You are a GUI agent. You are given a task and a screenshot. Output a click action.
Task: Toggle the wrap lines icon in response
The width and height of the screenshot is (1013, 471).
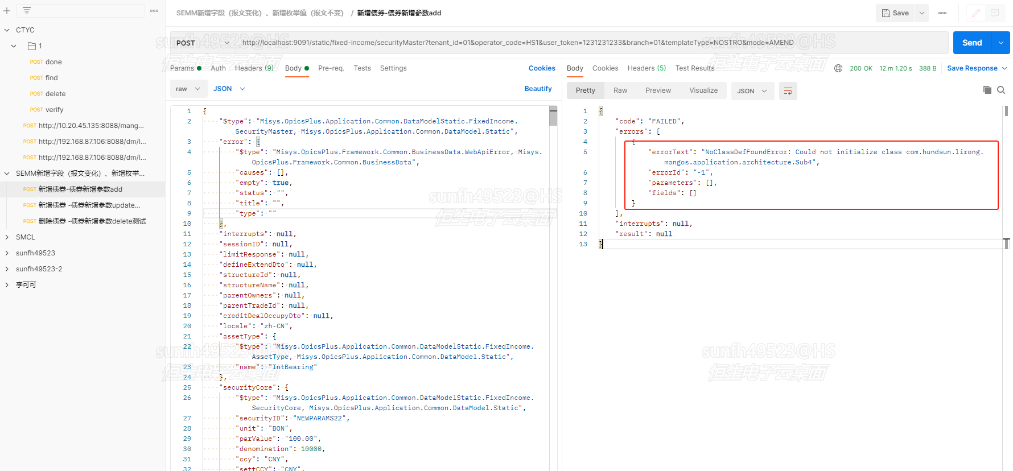(x=788, y=91)
